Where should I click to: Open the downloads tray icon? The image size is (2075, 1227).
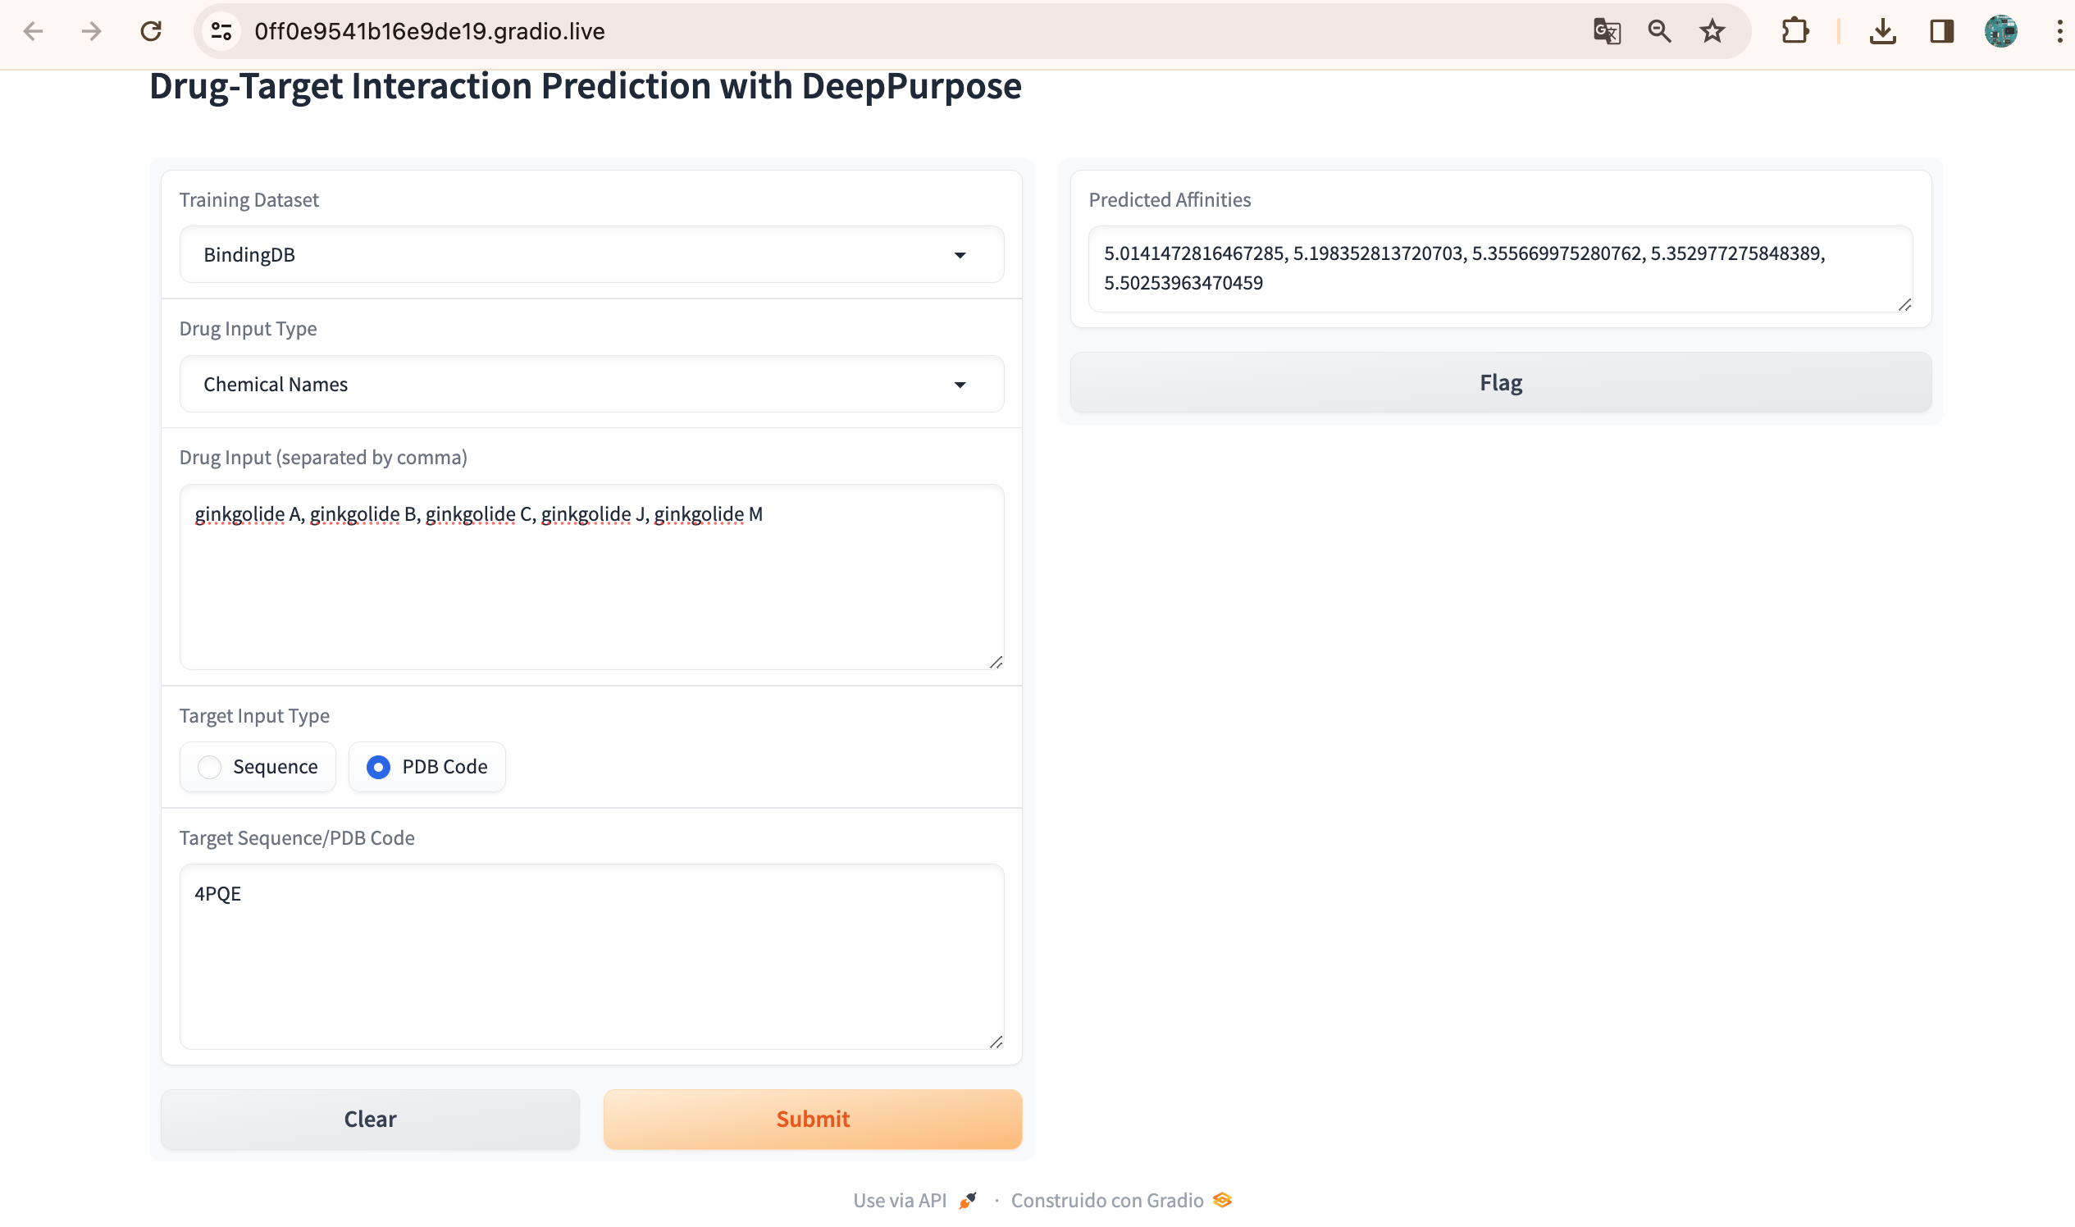click(1882, 31)
